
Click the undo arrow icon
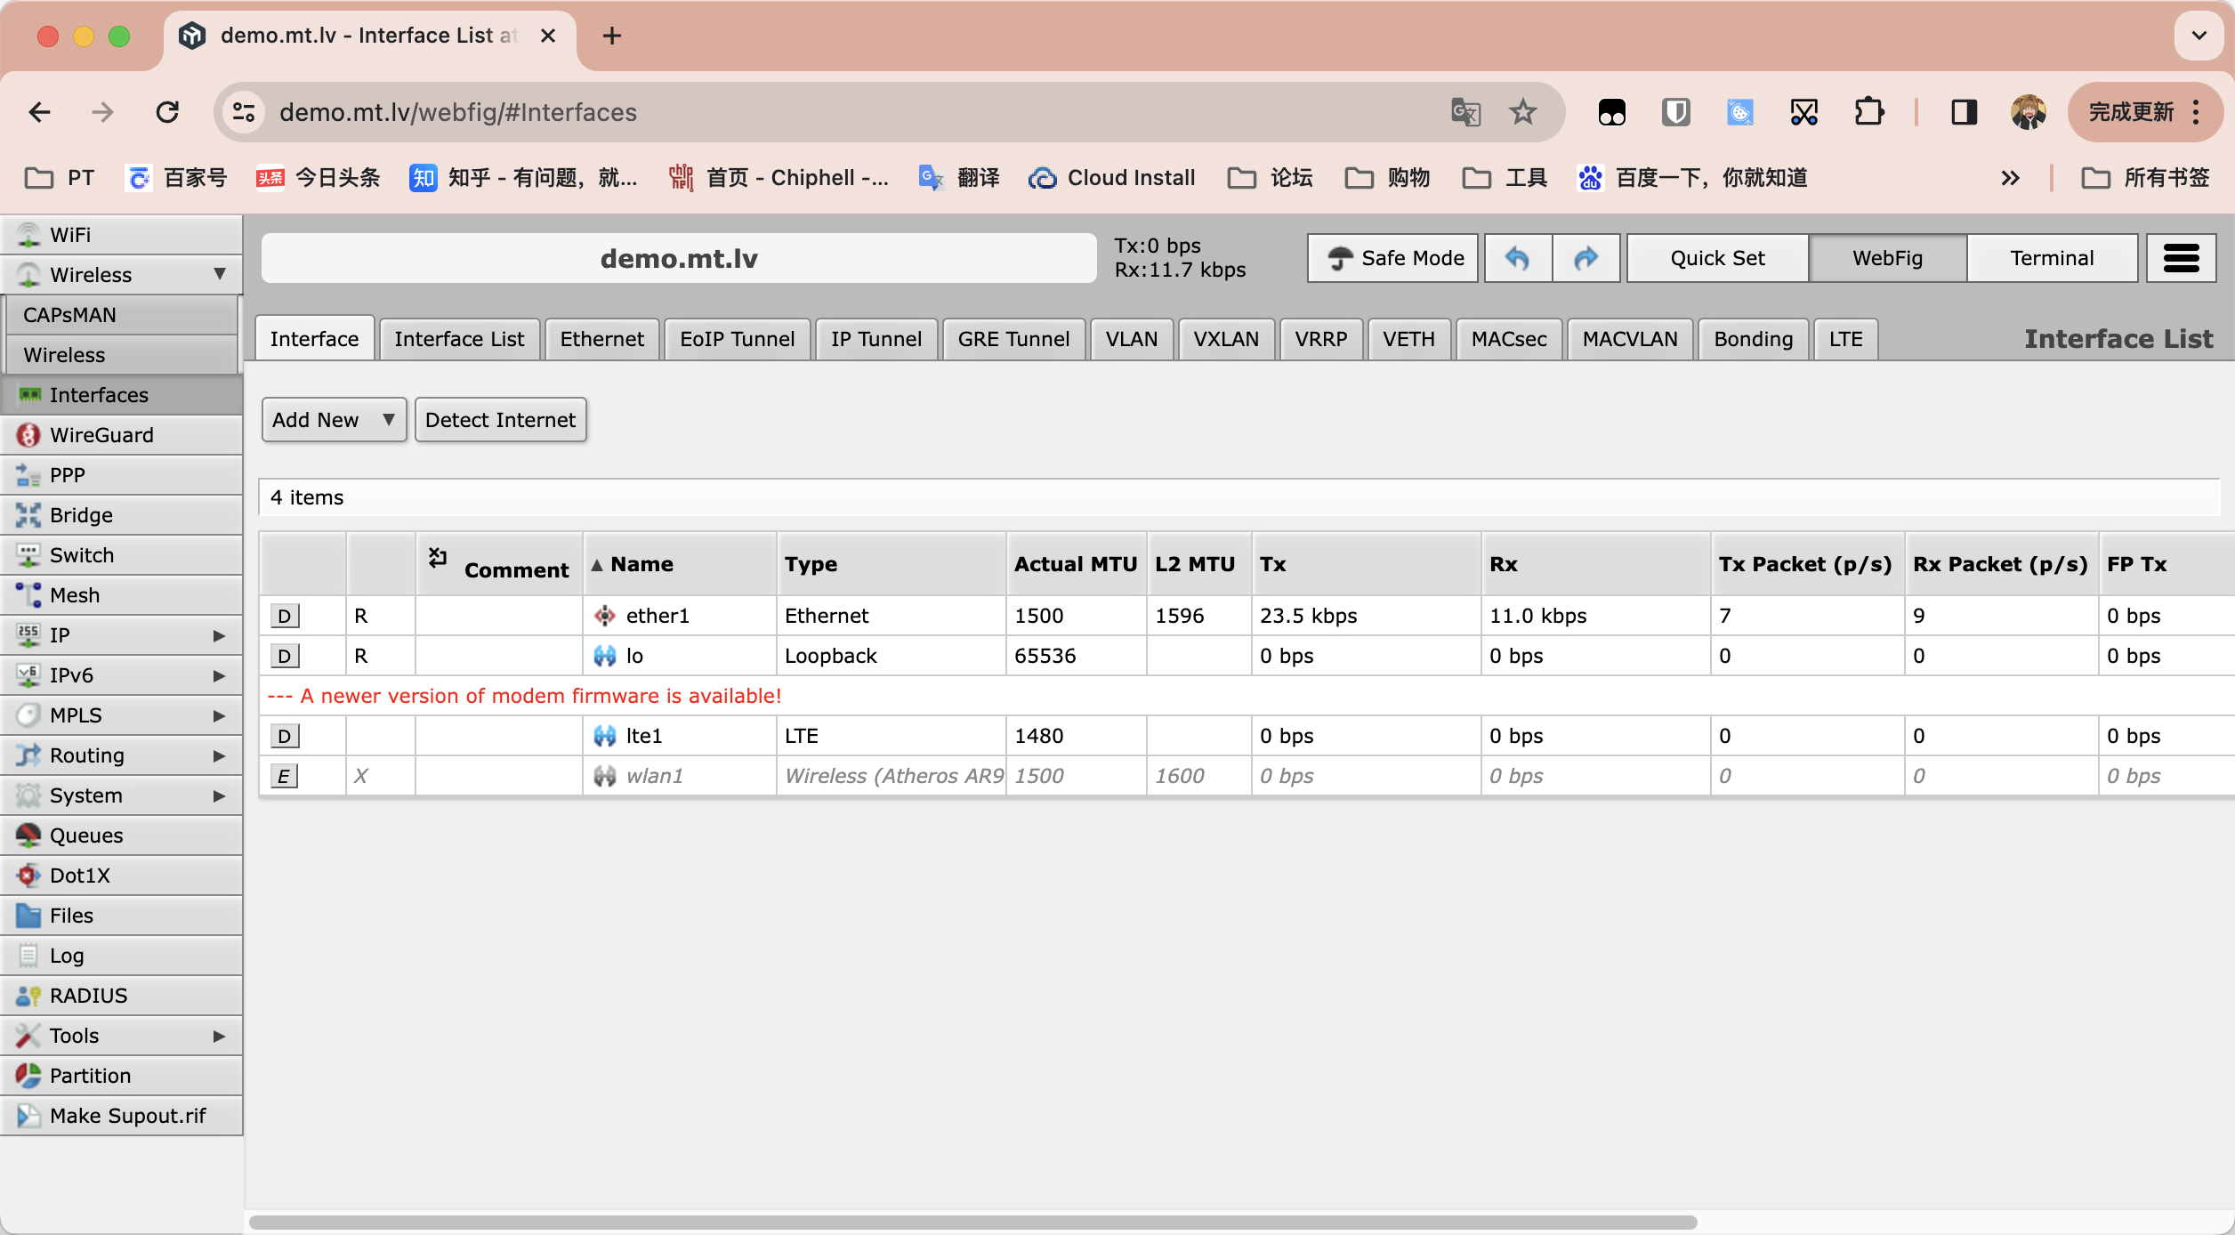pos(1518,258)
